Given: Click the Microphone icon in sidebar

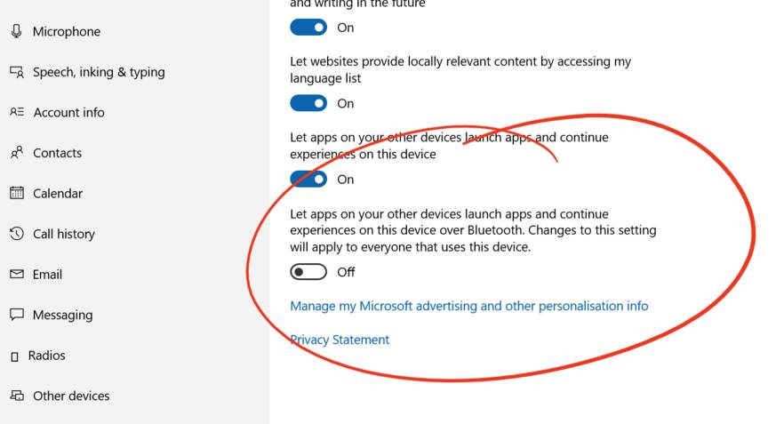Looking at the screenshot, I should [16, 31].
